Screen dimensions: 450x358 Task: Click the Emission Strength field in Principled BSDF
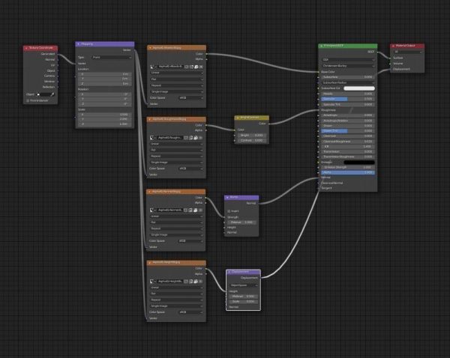pos(348,168)
